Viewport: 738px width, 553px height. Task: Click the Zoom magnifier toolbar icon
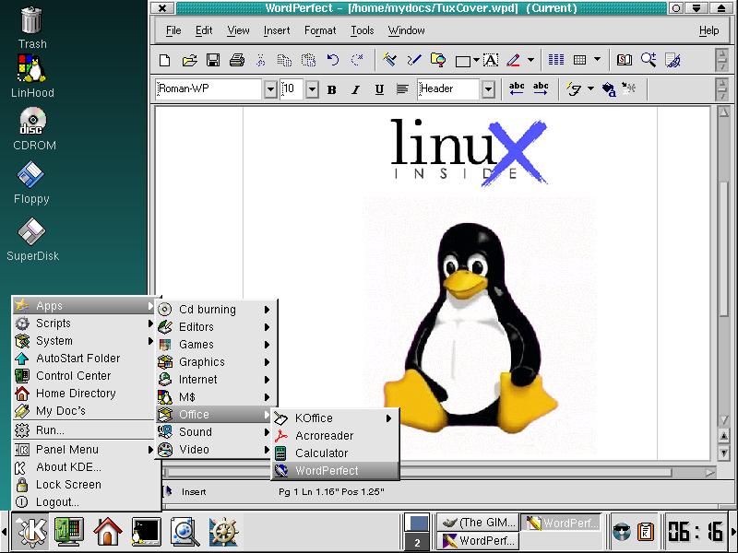(649, 60)
